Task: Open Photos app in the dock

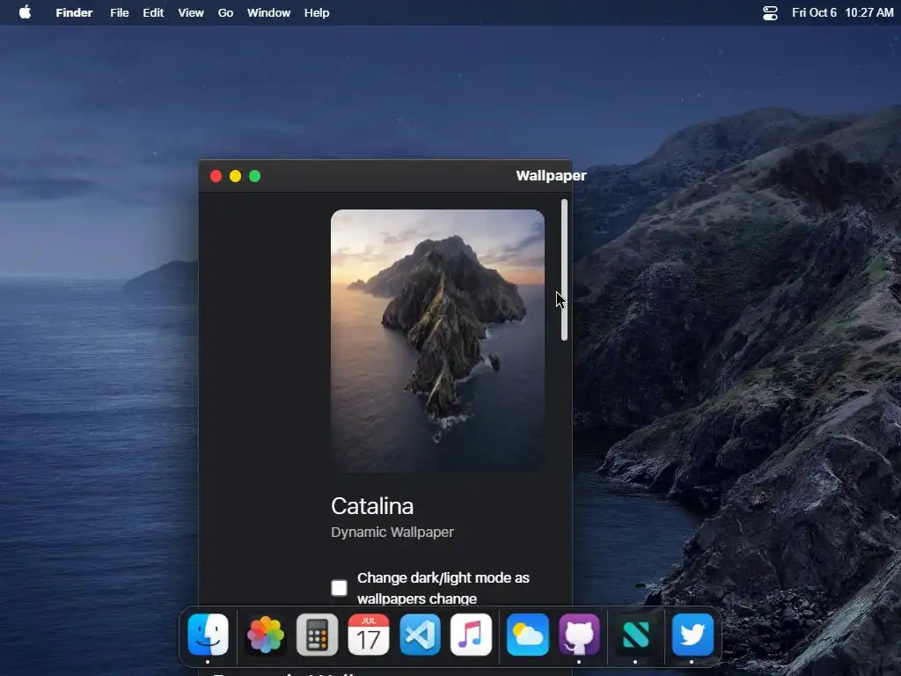Action: [266, 635]
